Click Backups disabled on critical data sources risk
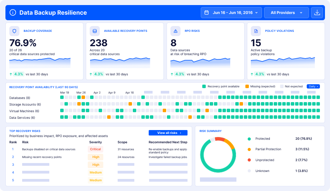 49,149
